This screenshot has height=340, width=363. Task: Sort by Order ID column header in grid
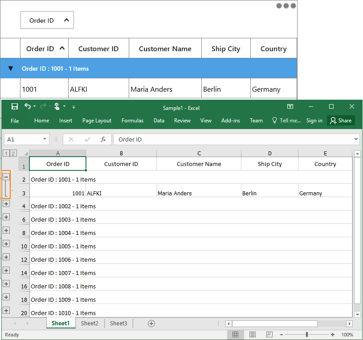[45, 49]
